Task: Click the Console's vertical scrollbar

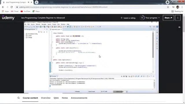Action: pyautogui.click(x=154, y=84)
